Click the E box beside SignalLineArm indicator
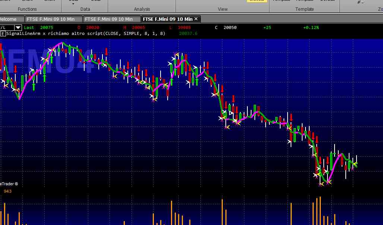The image size is (383, 225). 3,34
